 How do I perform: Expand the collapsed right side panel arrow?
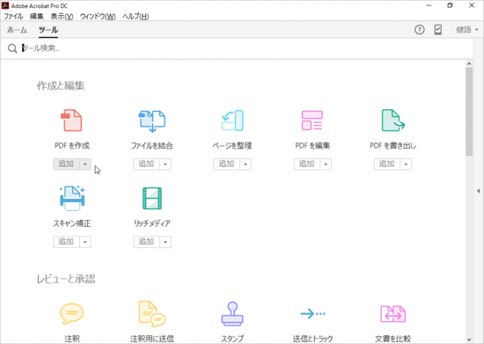click(479, 191)
